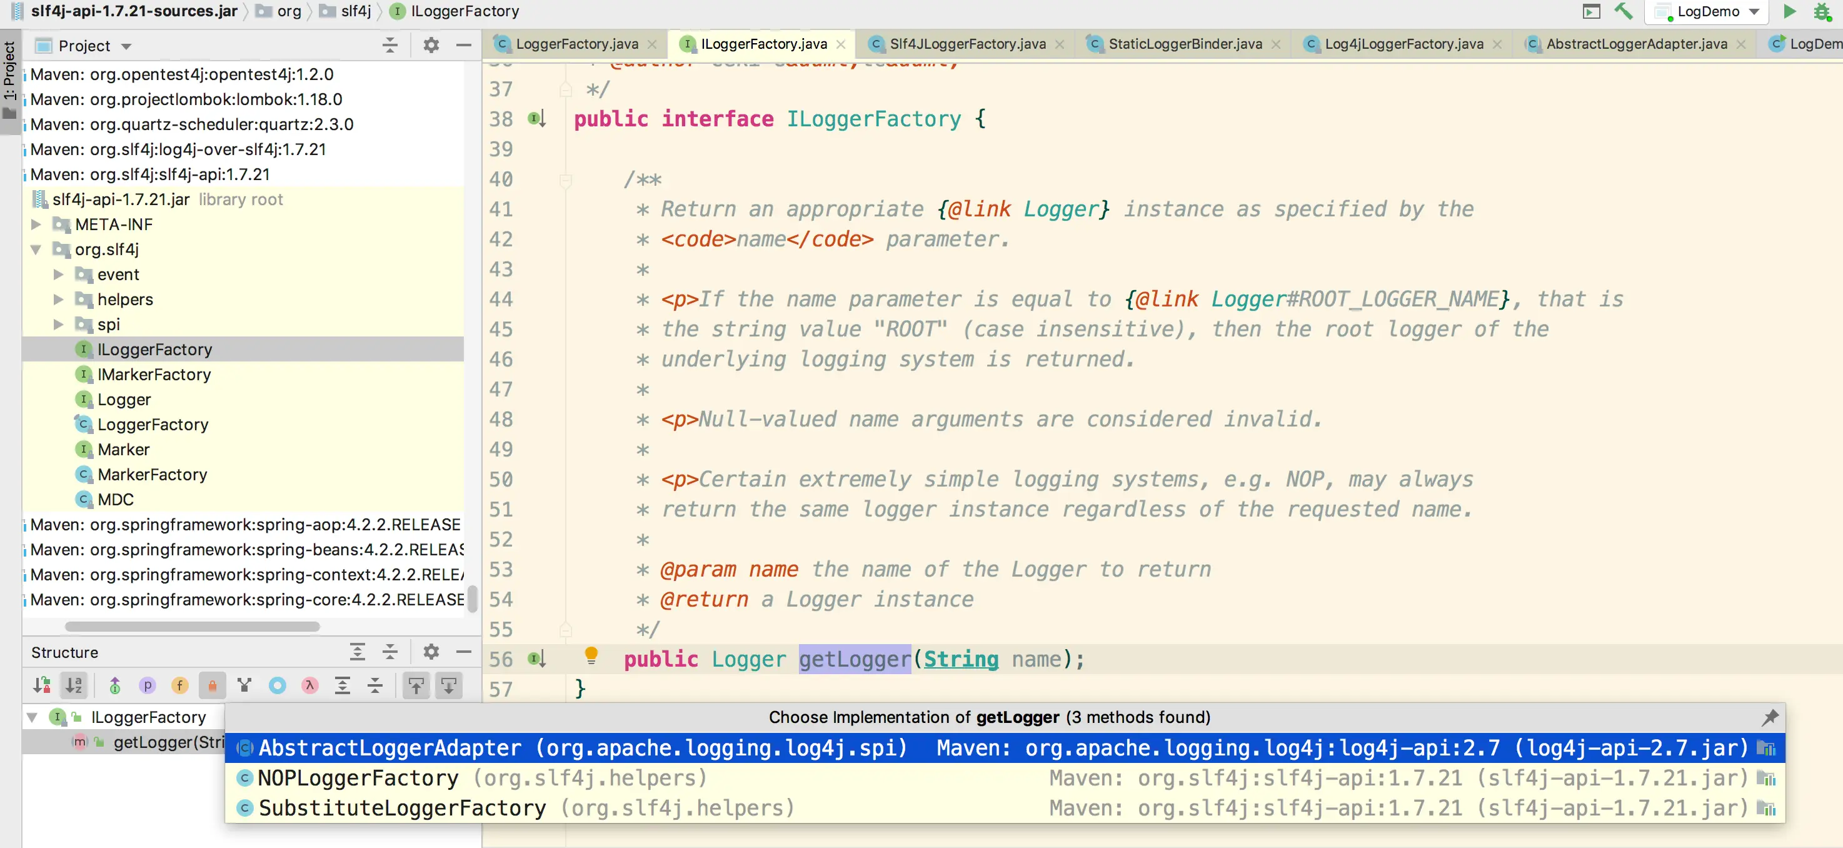Click Collapse All in Structure panel header

point(390,652)
